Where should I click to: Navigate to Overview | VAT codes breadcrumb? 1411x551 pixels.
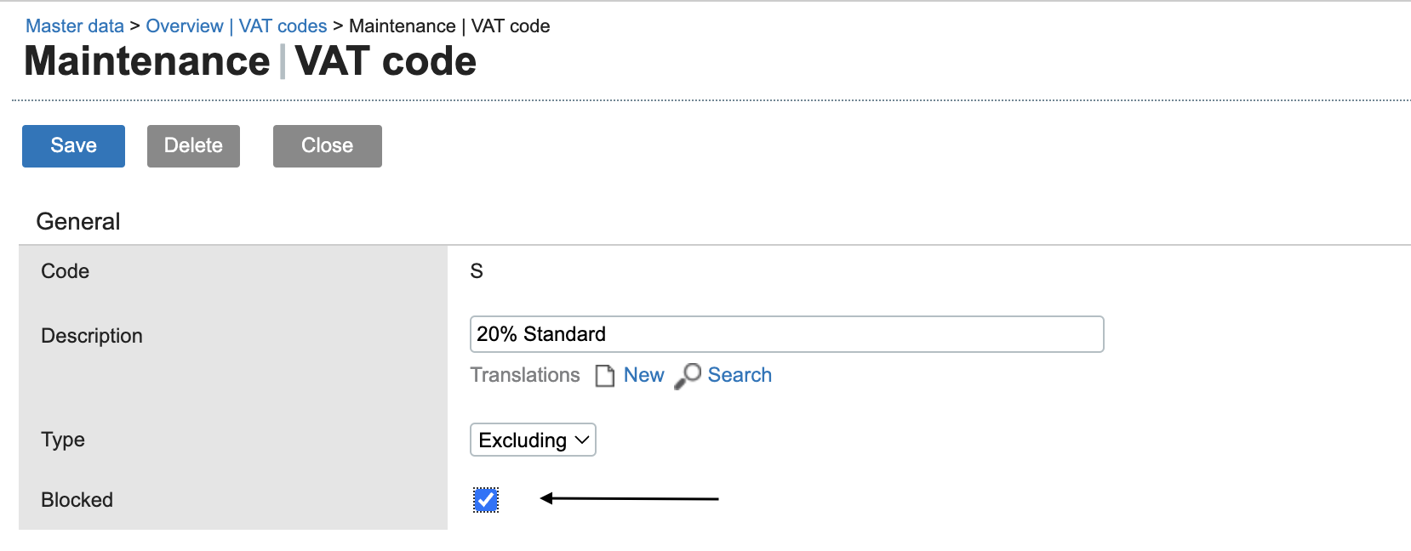tap(236, 26)
